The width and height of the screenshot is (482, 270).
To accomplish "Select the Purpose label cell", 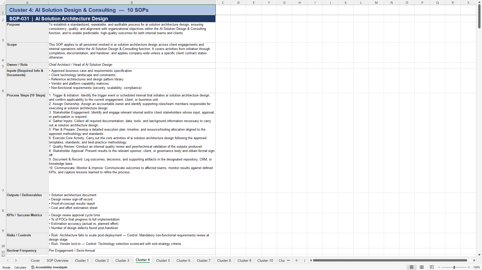I will pyautogui.click(x=27, y=32).
